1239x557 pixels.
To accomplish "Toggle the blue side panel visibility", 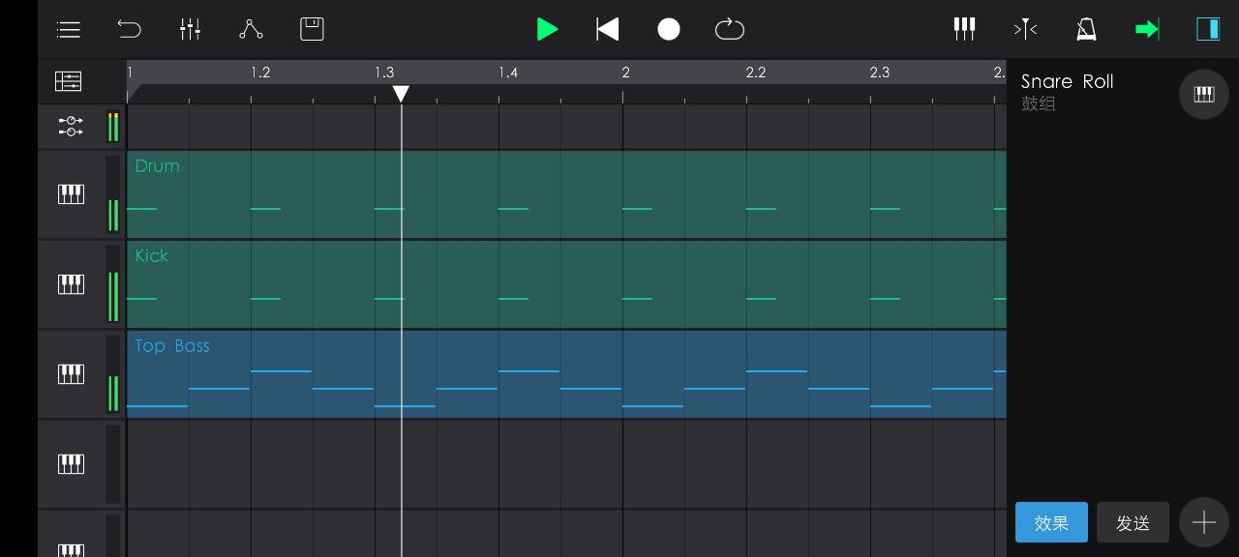I will point(1208,30).
